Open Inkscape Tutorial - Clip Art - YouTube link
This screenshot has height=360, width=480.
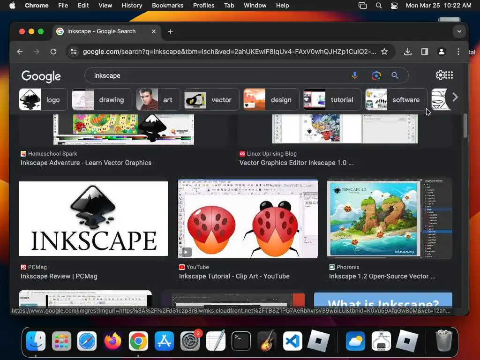click(234, 276)
